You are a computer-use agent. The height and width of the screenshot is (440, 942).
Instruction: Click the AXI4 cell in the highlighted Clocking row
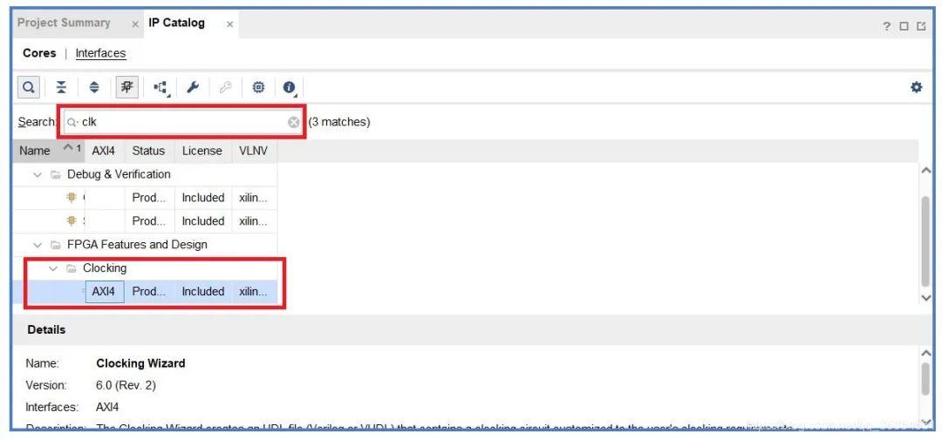(105, 292)
